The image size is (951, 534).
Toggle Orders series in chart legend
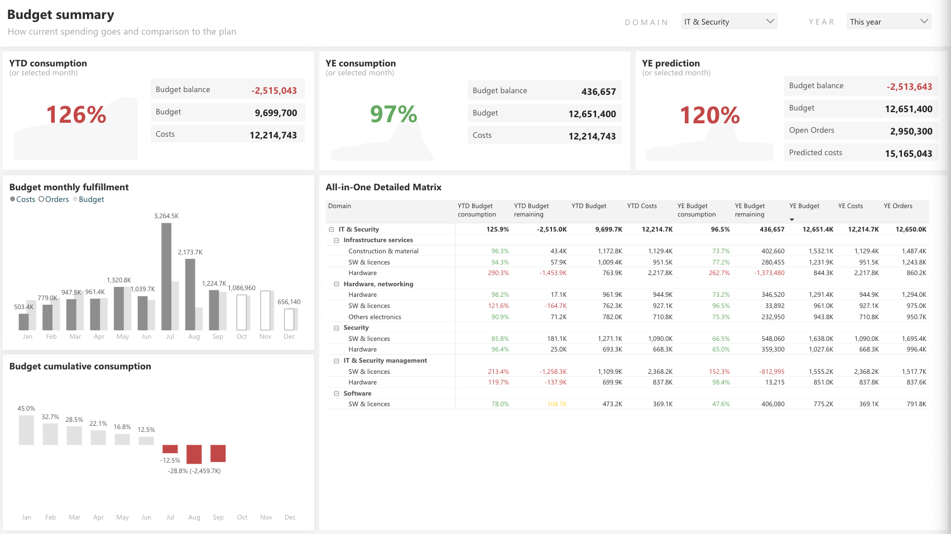54,199
